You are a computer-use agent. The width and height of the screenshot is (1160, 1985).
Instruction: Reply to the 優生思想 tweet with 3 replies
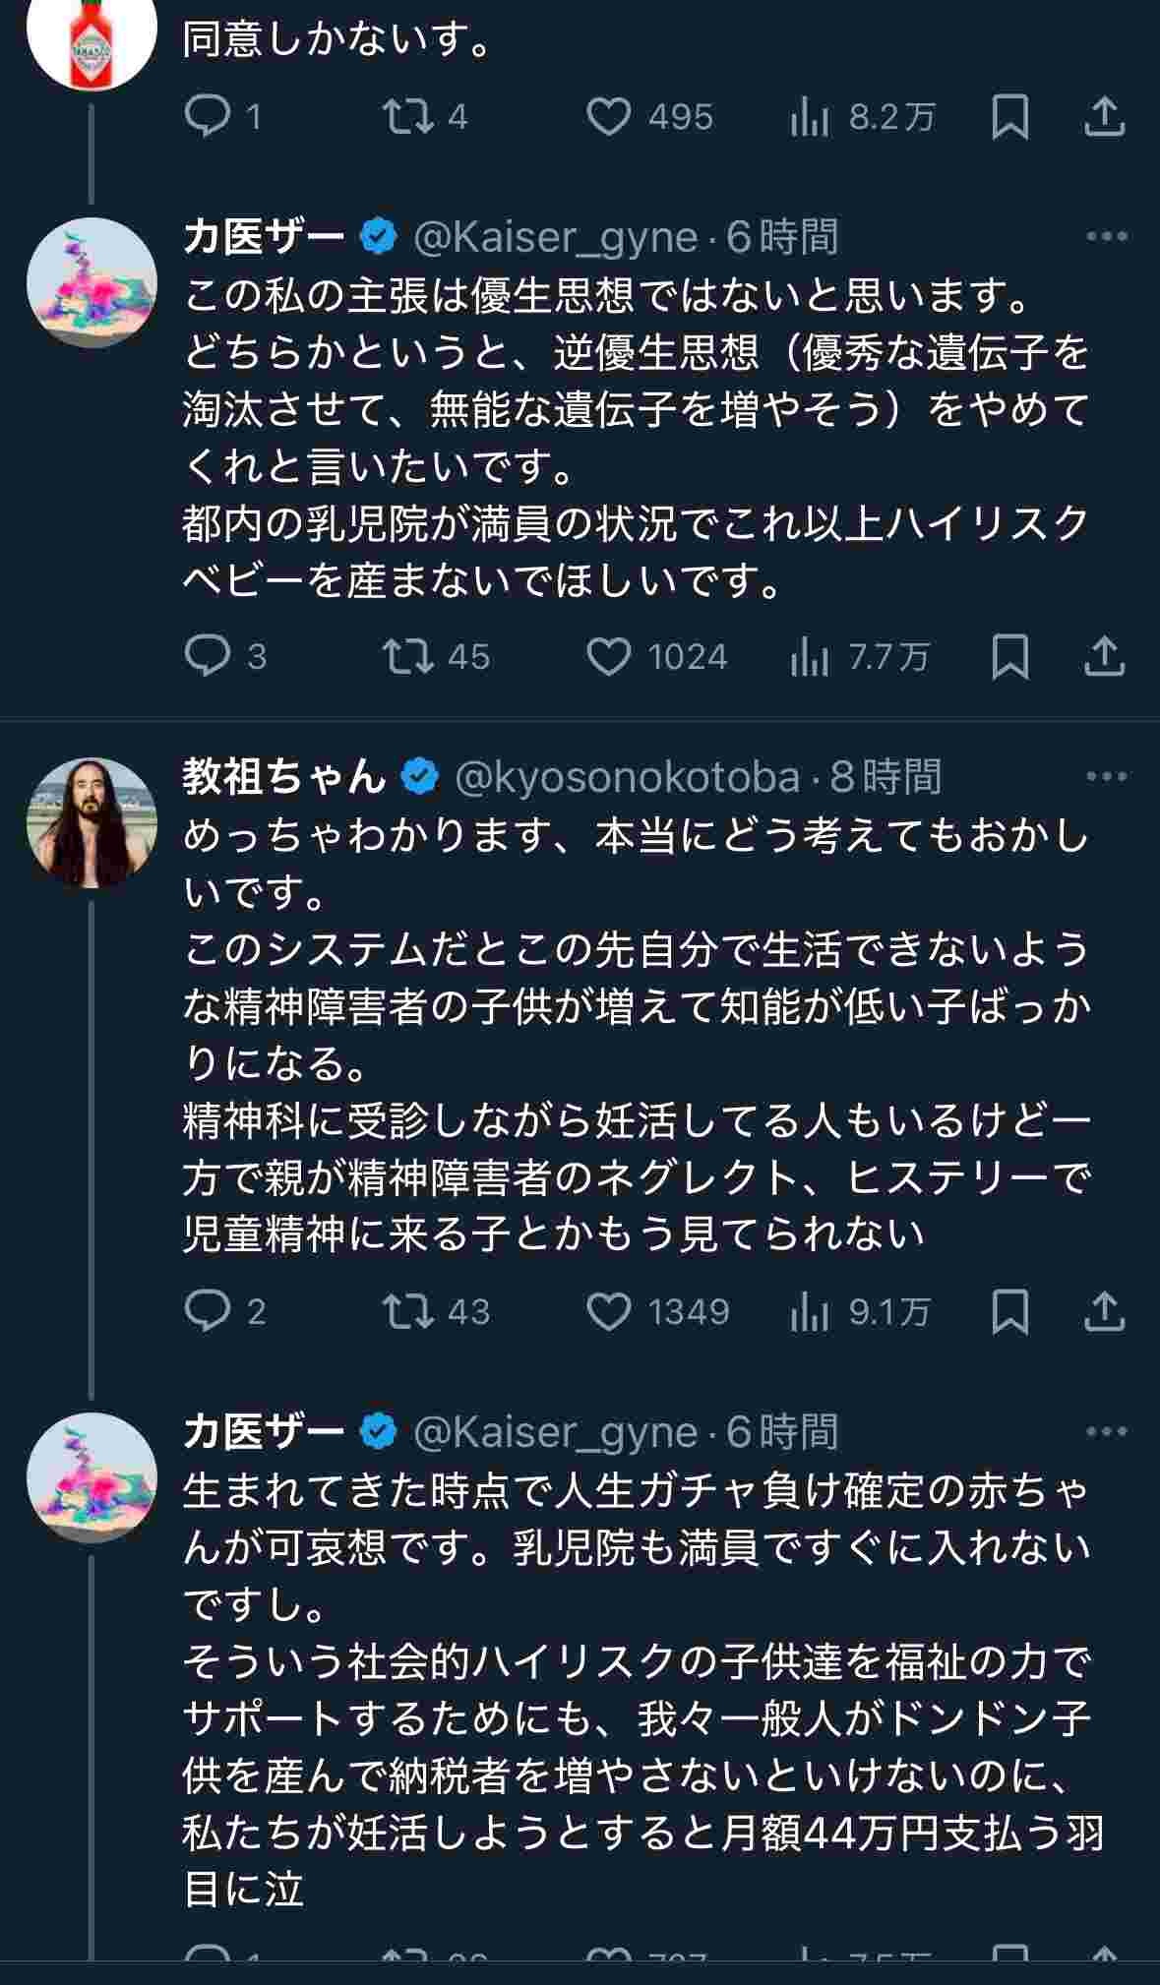(x=207, y=656)
